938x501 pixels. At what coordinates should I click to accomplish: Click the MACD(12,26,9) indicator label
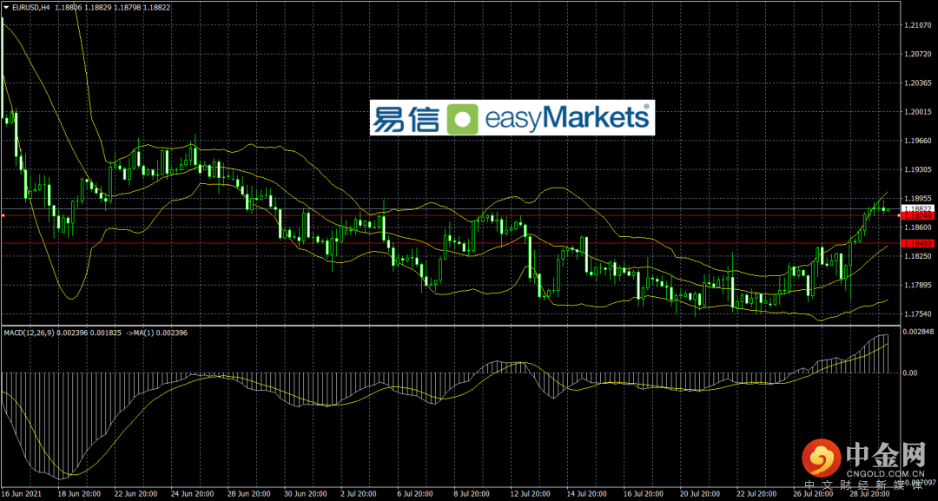(x=30, y=332)
